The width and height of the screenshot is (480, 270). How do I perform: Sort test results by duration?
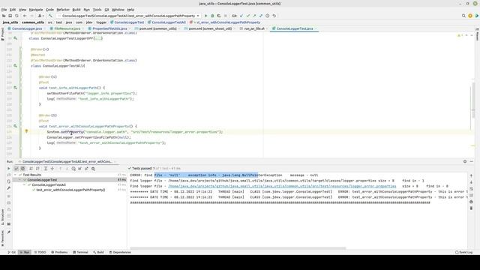tap(37, 168)
